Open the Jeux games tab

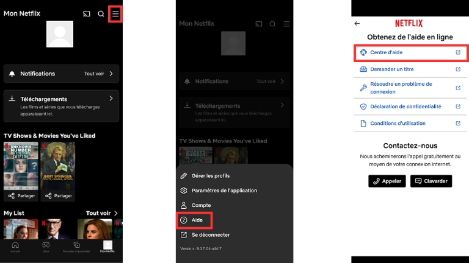tap(46, 246)
